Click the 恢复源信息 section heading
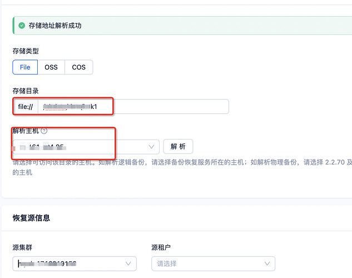 point(31,218)
